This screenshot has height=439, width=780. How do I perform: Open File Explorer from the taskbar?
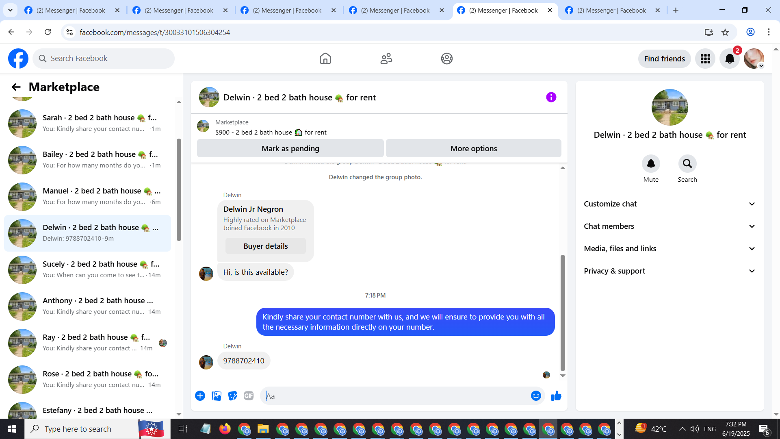pos(263,429)
